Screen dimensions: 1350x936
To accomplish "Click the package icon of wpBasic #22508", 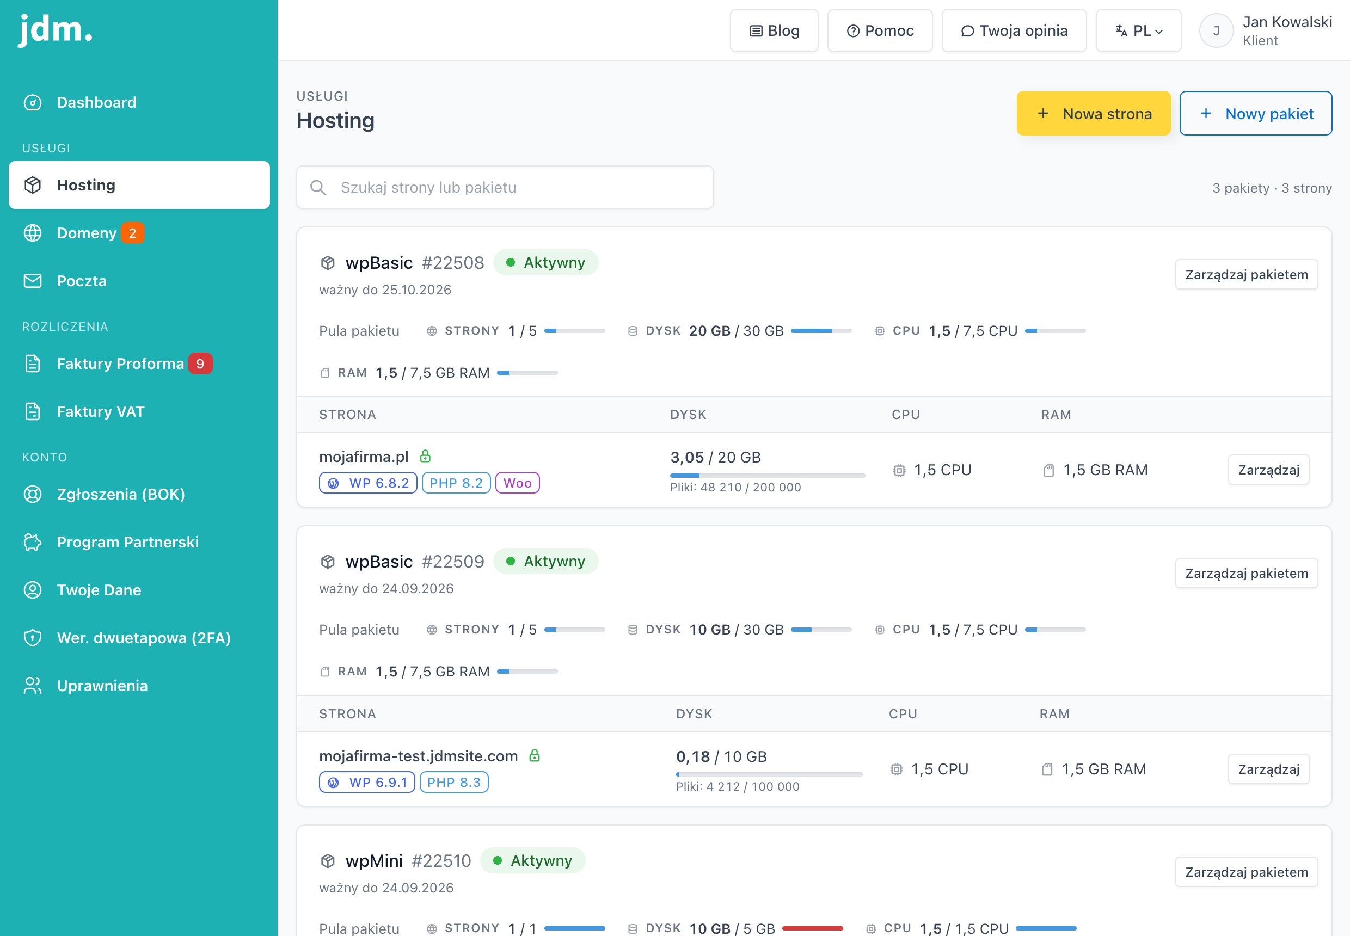I will pyautogui.click(x=328, y=263).
